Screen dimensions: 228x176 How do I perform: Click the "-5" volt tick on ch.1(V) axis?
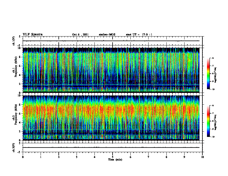point(19,45)
